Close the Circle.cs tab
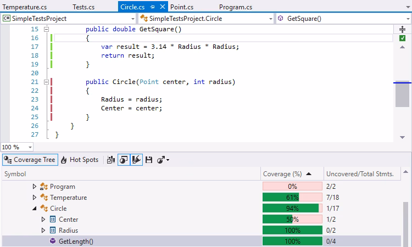Viewport: 412px width, 247px height. (163, 7)
